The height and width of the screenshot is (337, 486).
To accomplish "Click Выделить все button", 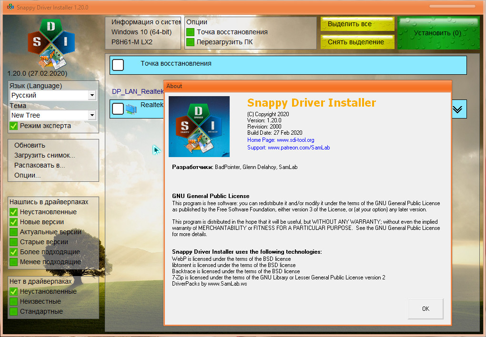I will 357,24.
